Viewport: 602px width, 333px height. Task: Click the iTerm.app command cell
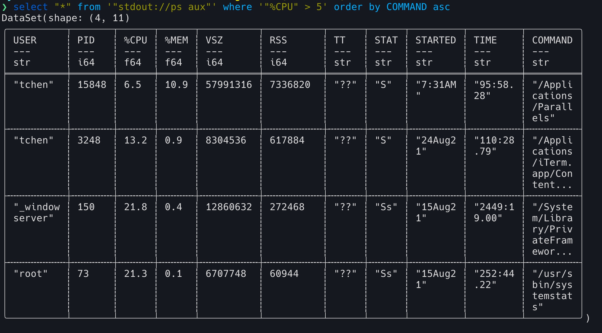tap(552, 162)
